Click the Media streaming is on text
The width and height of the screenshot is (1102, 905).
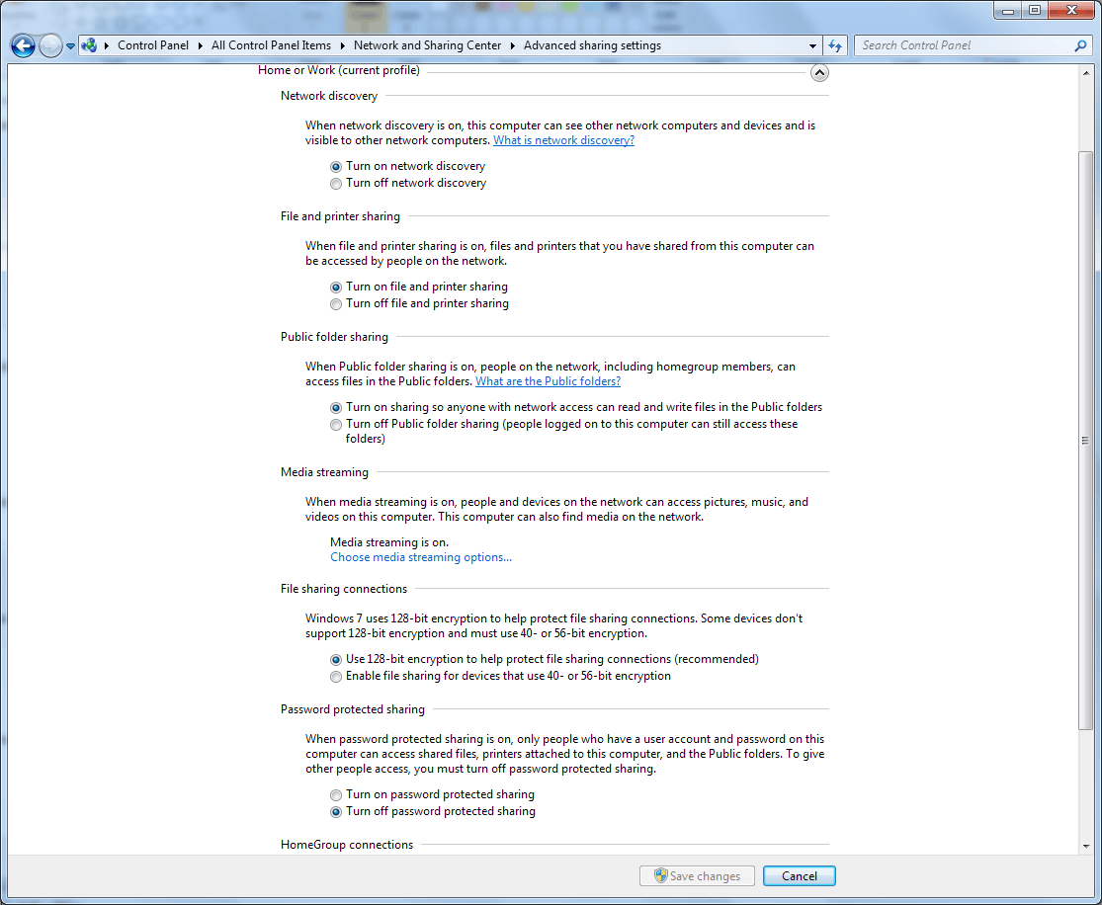click(x=389, y=542)
